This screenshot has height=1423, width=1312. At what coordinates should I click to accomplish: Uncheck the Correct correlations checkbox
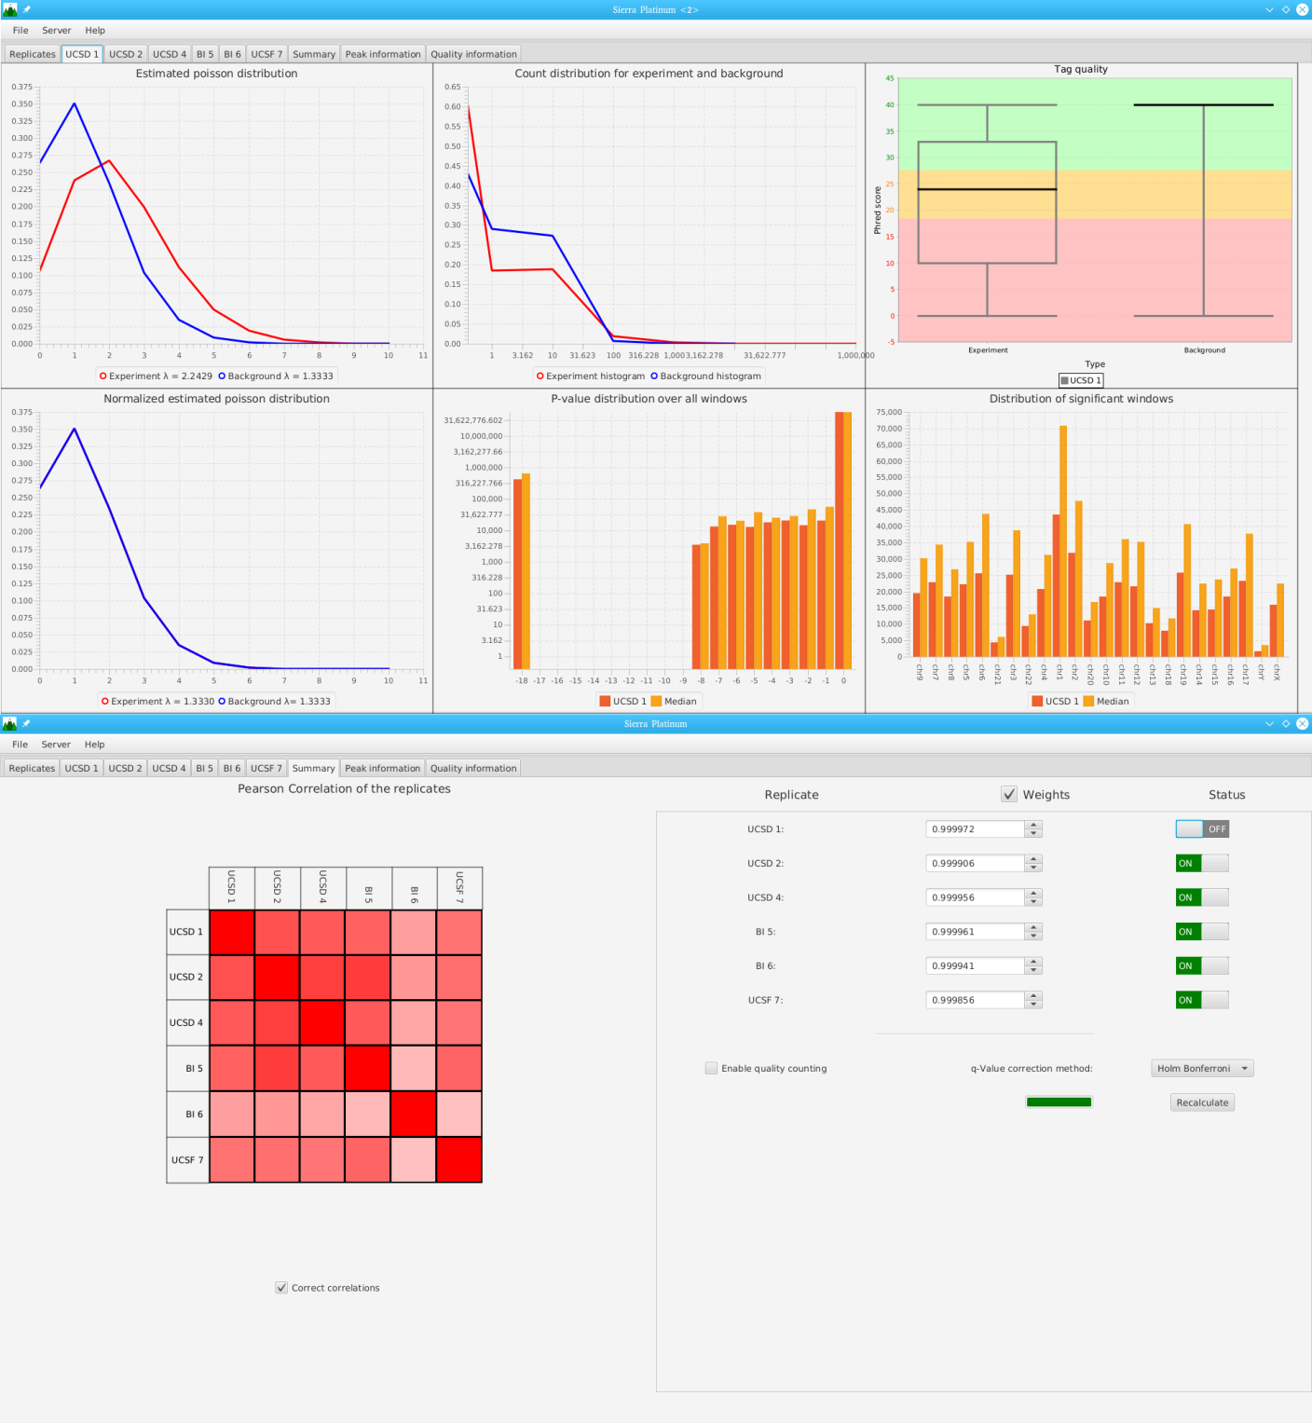(281, 1288)
